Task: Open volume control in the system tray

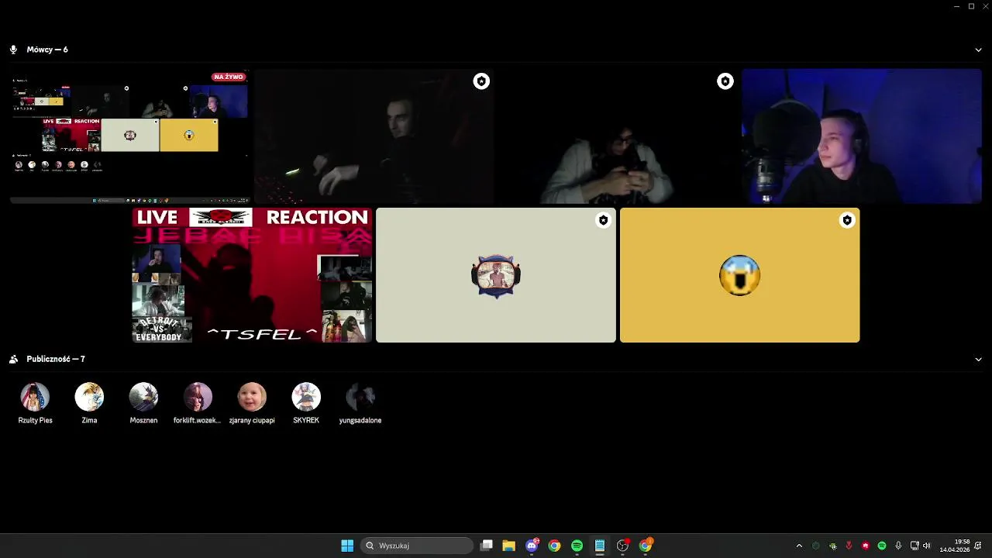Action: pyautogui.click(x=927, y=546)
